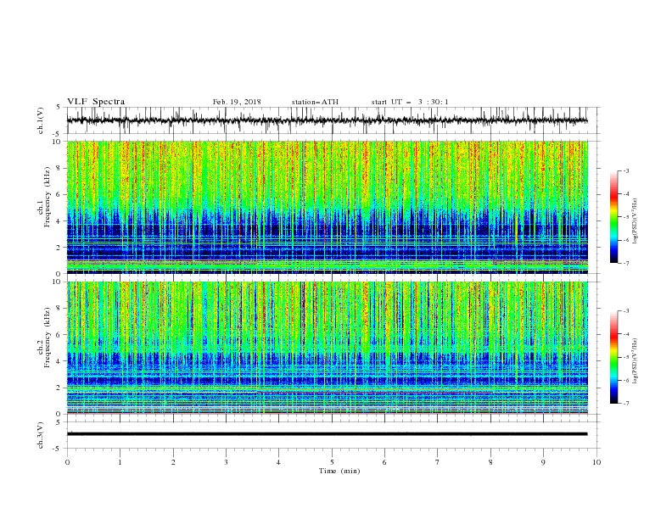This screenshot has width=672, height=519.
Task: Click the ch.1 spectrogram colorbar
Action: (x=613, y=217)
